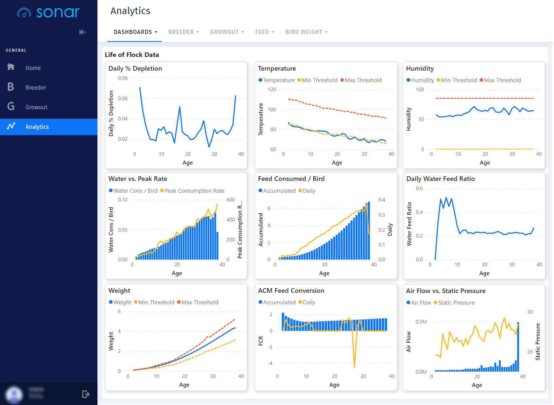Click the Temperature chart title
This screenshot has width=554, height=405.
pyautogui.click(x=277, y=68)
